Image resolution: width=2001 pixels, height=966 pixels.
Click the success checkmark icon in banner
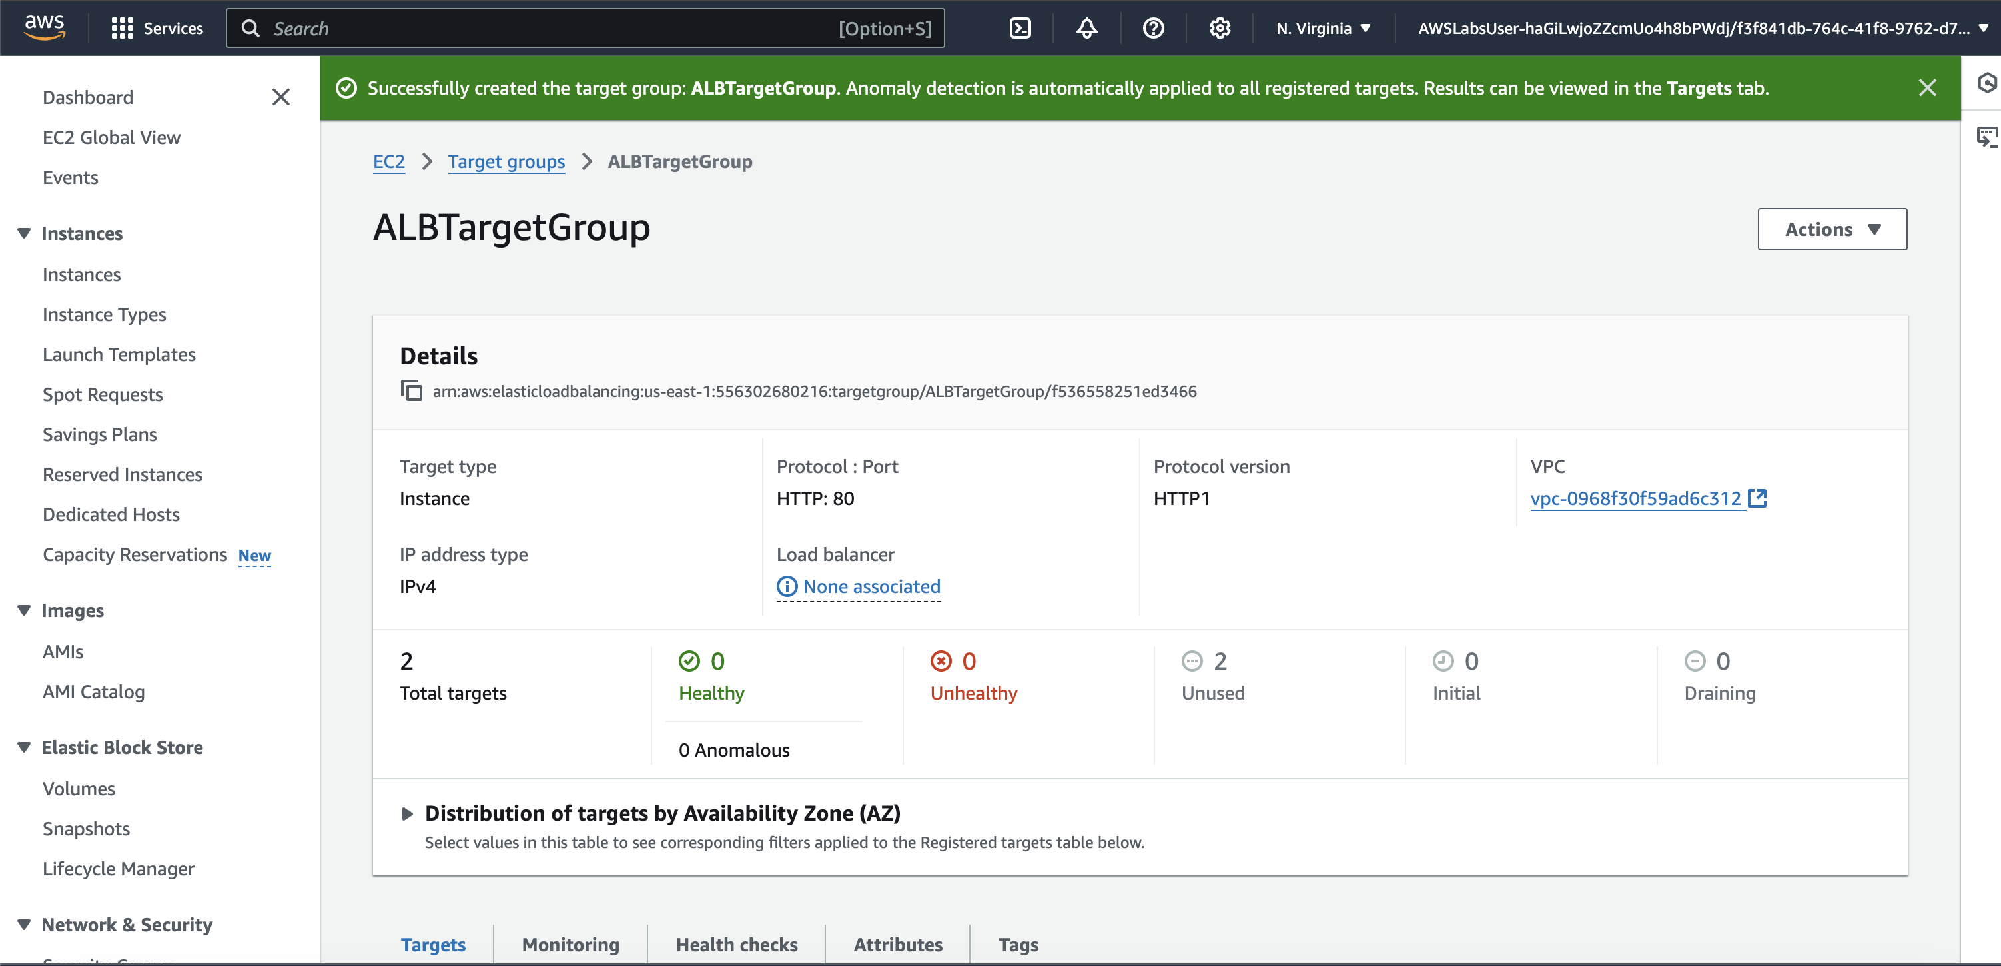click(x=346, y=89)
